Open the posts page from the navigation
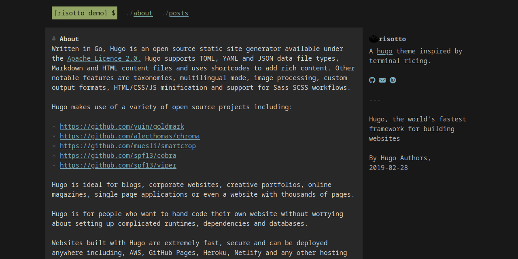518x259 pixels. 178,13
